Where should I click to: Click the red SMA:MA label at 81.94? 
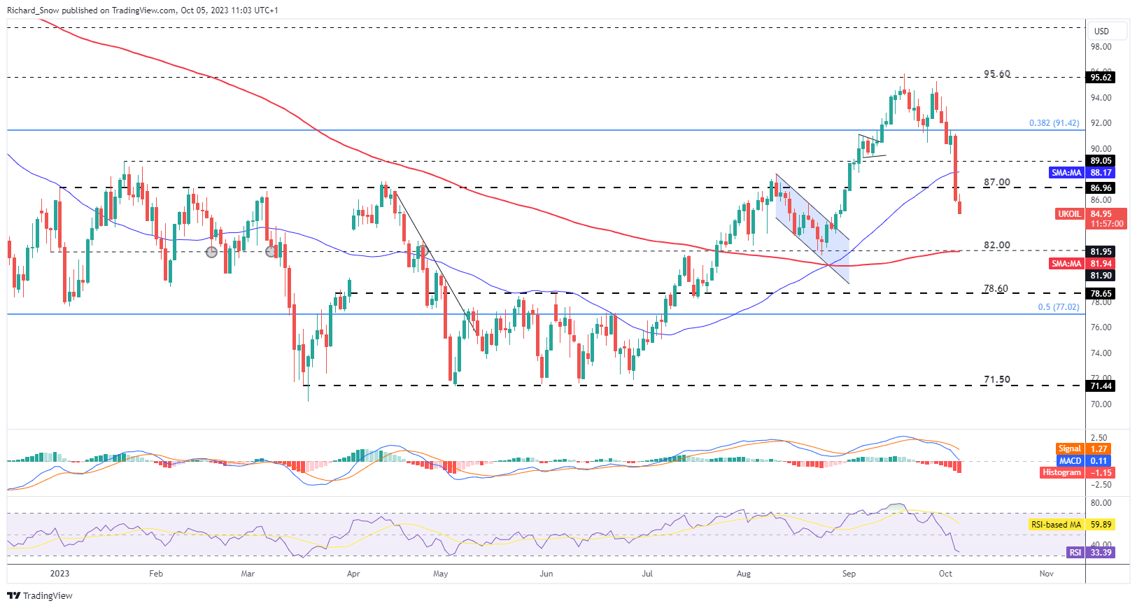1066,264
